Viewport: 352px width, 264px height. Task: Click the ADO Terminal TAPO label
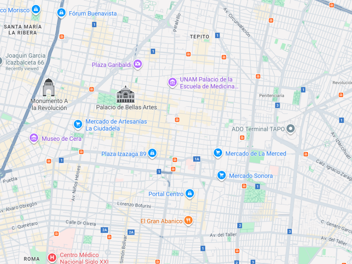point(258,129)
